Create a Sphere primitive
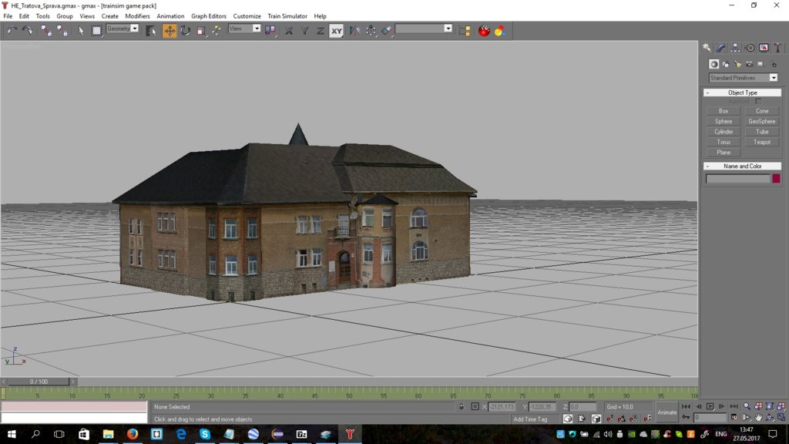 tap(724, 121)
